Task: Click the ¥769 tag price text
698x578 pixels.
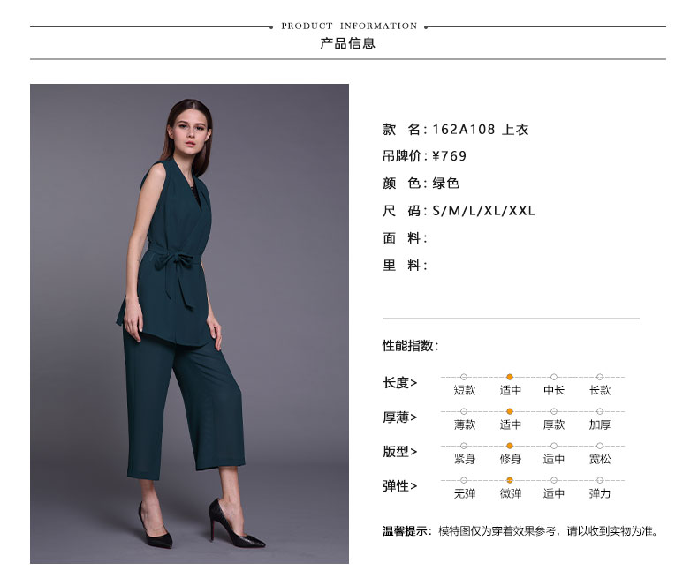Action: (x=449, y=156)
